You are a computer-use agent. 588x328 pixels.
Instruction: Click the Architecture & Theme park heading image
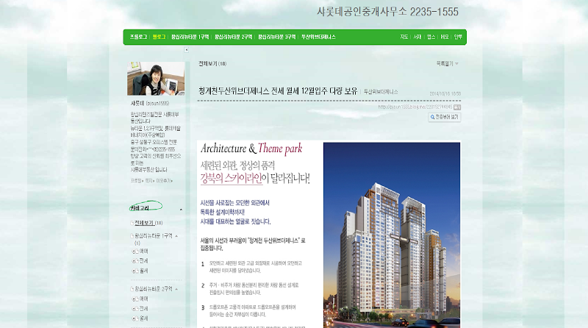click(x=251, y=149)
